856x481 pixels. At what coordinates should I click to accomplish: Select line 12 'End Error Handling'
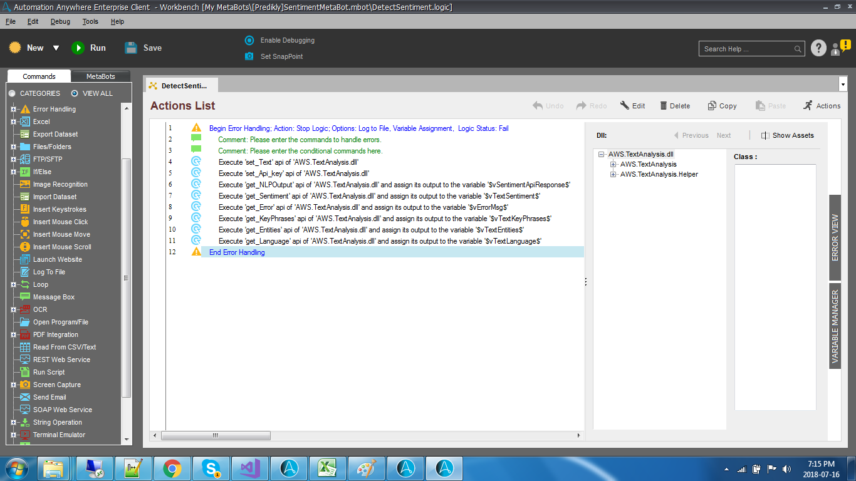click(375, 252)
